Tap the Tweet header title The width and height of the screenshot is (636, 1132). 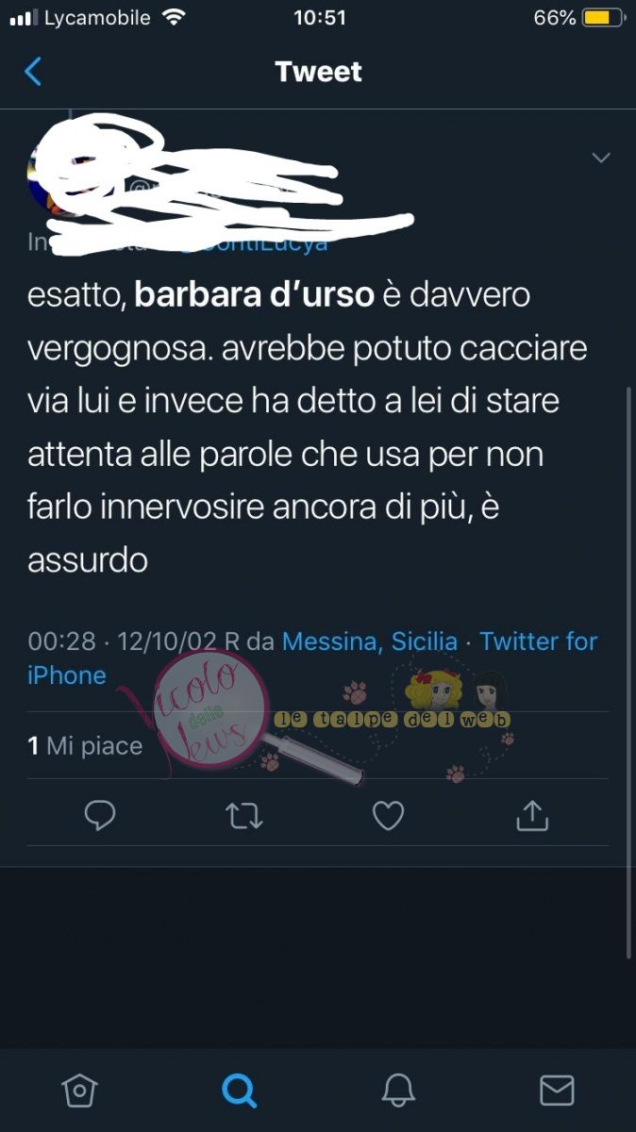[319, 72]
